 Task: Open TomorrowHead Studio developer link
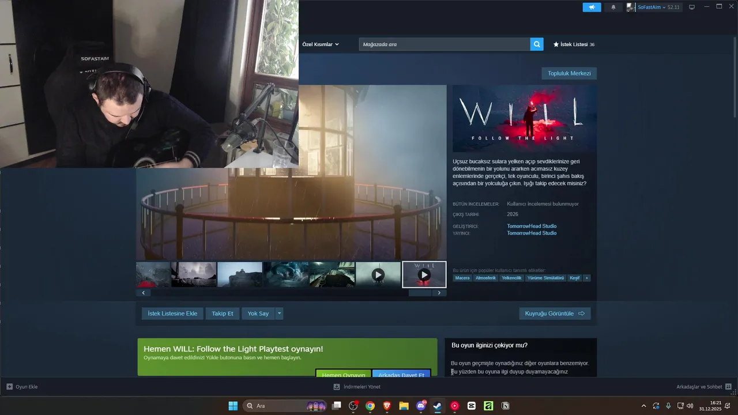pos(532,226)
